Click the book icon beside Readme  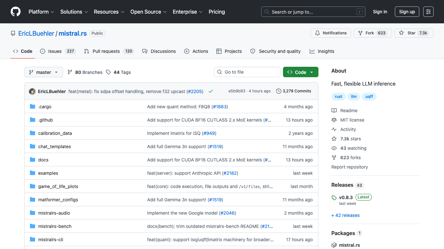334,111
